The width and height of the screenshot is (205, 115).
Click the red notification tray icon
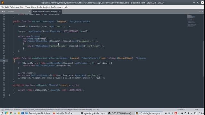point(176,113)
